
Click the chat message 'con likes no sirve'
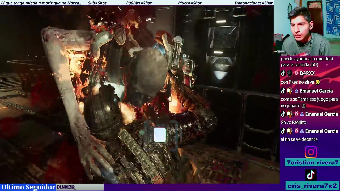297,82
